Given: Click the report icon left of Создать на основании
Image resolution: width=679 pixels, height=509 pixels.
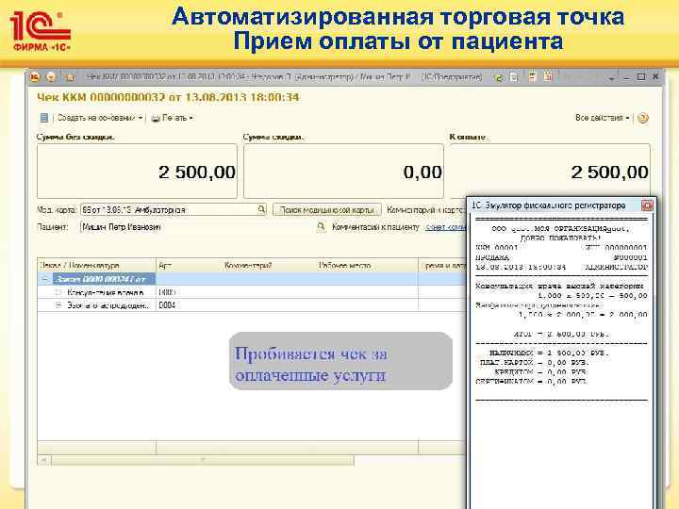Looking at the screenshot, I should tap(44, 118).
